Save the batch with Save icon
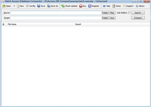The image size is (151, 107). (x=38, y=6)
